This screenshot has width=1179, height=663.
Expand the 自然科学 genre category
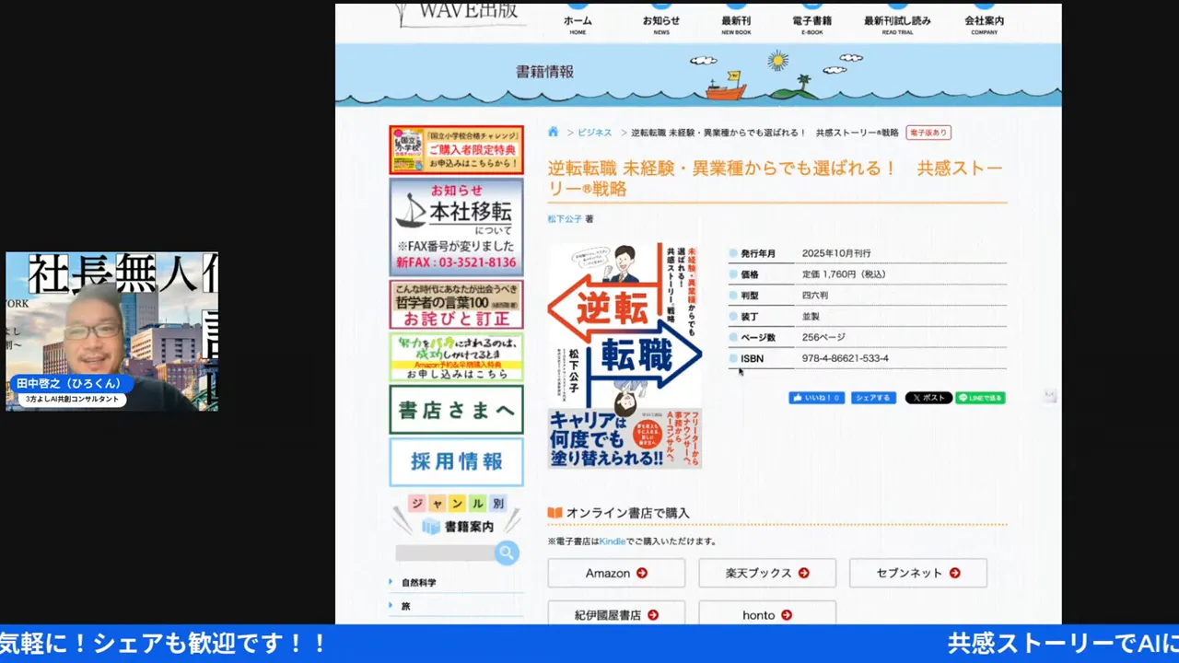419,583
